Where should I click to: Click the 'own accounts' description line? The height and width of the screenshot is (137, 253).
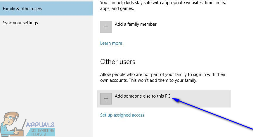click(x=149, y=80)
